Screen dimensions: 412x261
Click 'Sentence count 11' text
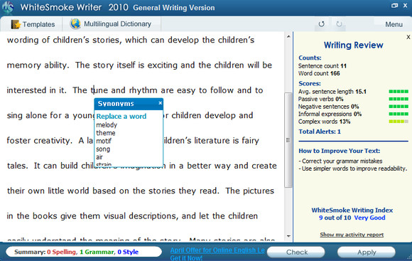click(322, 65)
